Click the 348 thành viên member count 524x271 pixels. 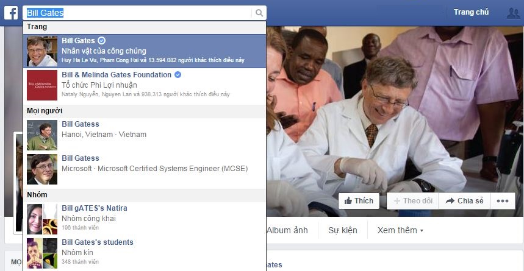pyautogui.click(x=80, y=262)
